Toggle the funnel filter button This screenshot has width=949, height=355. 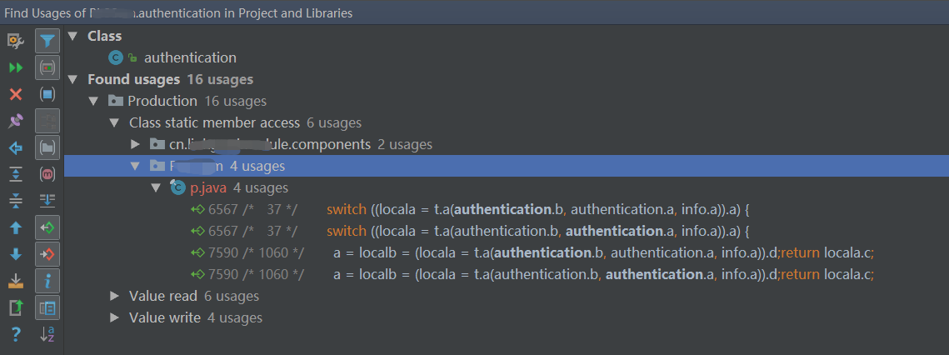point(47,40)
